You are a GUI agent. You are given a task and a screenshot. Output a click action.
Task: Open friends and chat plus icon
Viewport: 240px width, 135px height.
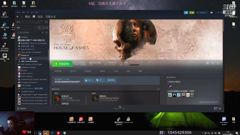220,108
